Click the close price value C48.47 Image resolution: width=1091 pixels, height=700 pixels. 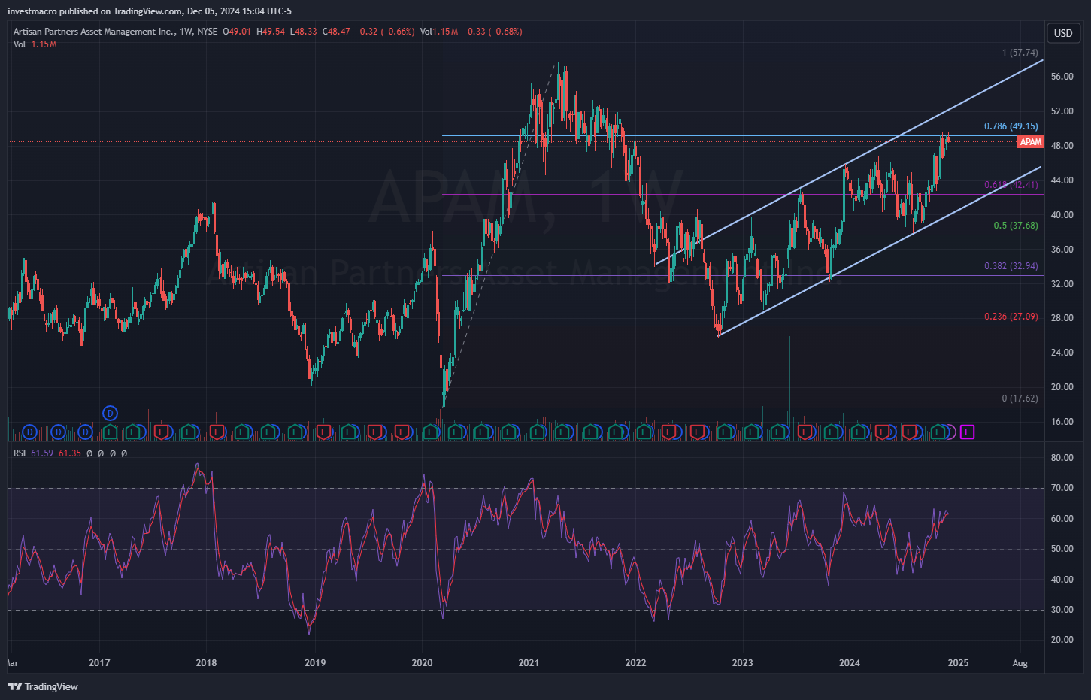(336, 32)
